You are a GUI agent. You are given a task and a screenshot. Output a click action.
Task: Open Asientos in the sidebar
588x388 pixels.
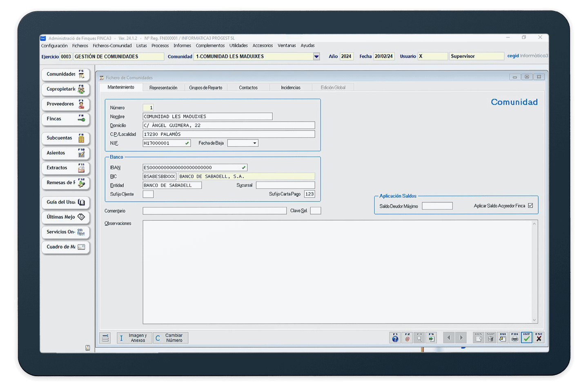point(65,153)
